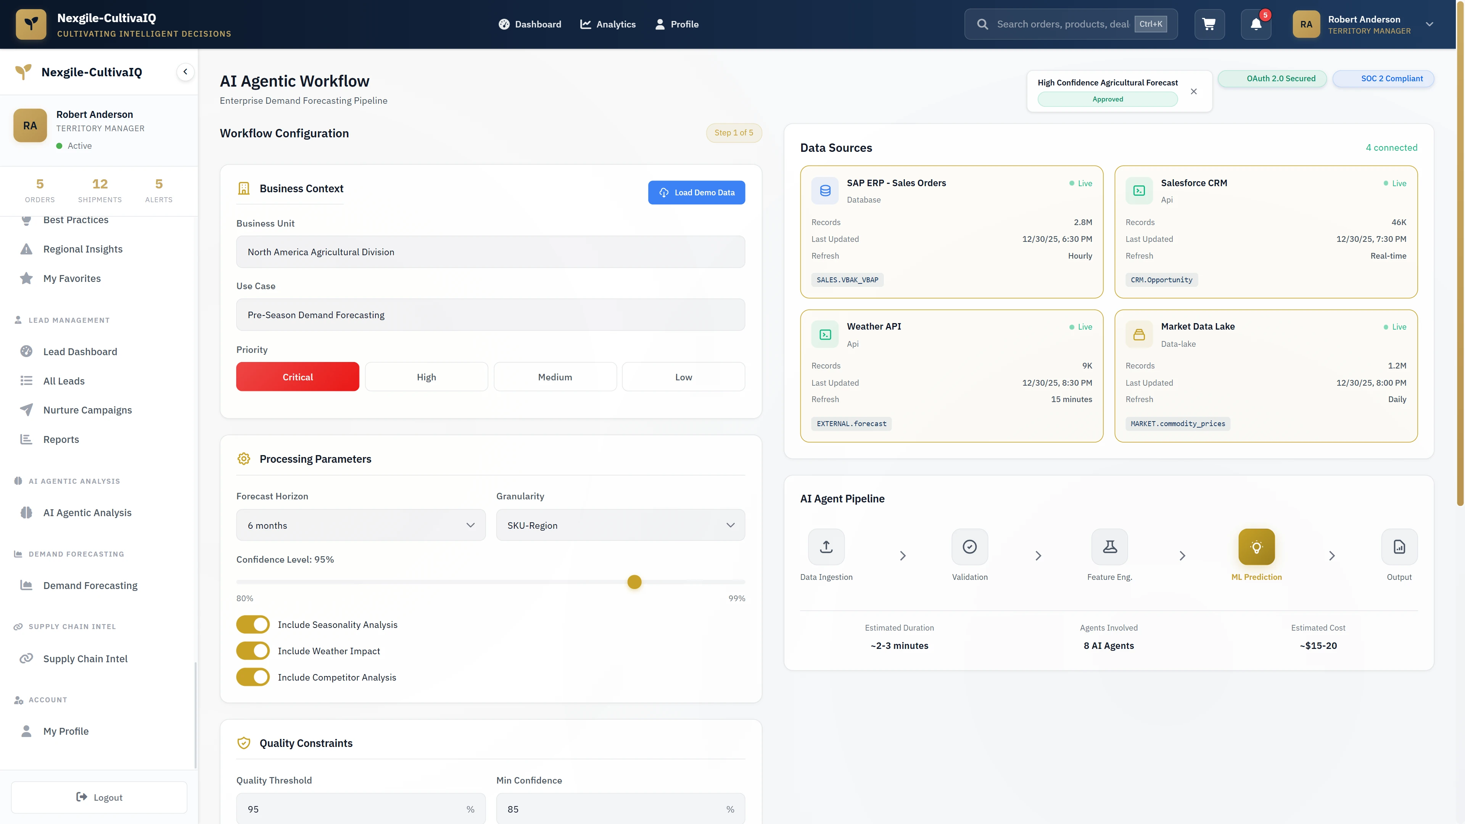Open the shopping cart icon
This screenshot has height=824, width=1465.
coord(1209,24)
